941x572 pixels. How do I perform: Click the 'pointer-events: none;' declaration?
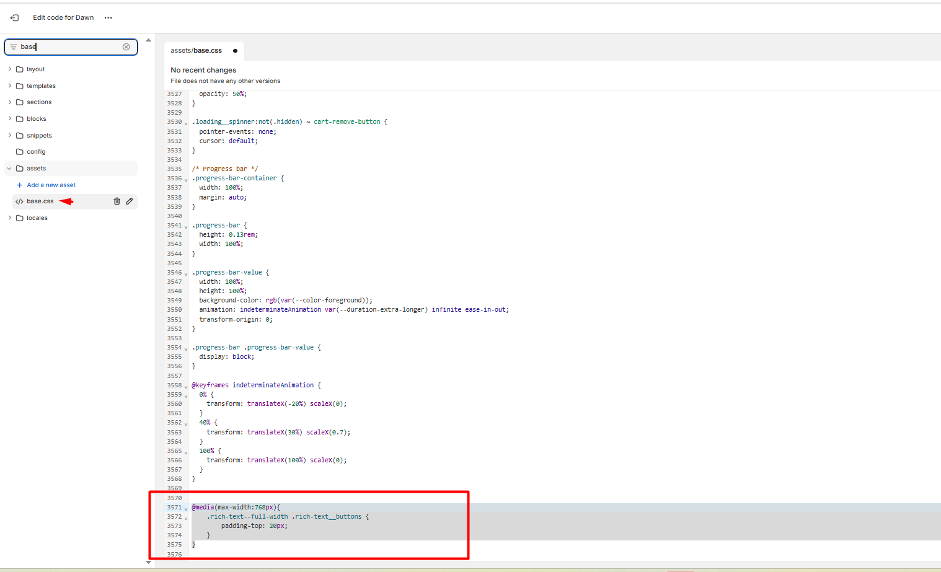click(x=238, y=132)
